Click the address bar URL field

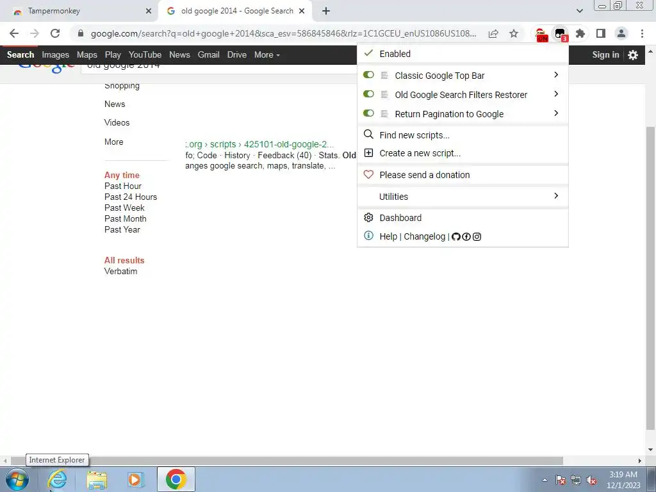(x=283, y=33)
